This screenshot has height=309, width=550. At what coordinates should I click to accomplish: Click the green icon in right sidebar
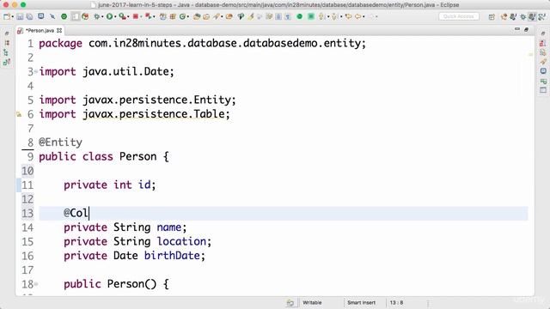click(x=543, y=81)
